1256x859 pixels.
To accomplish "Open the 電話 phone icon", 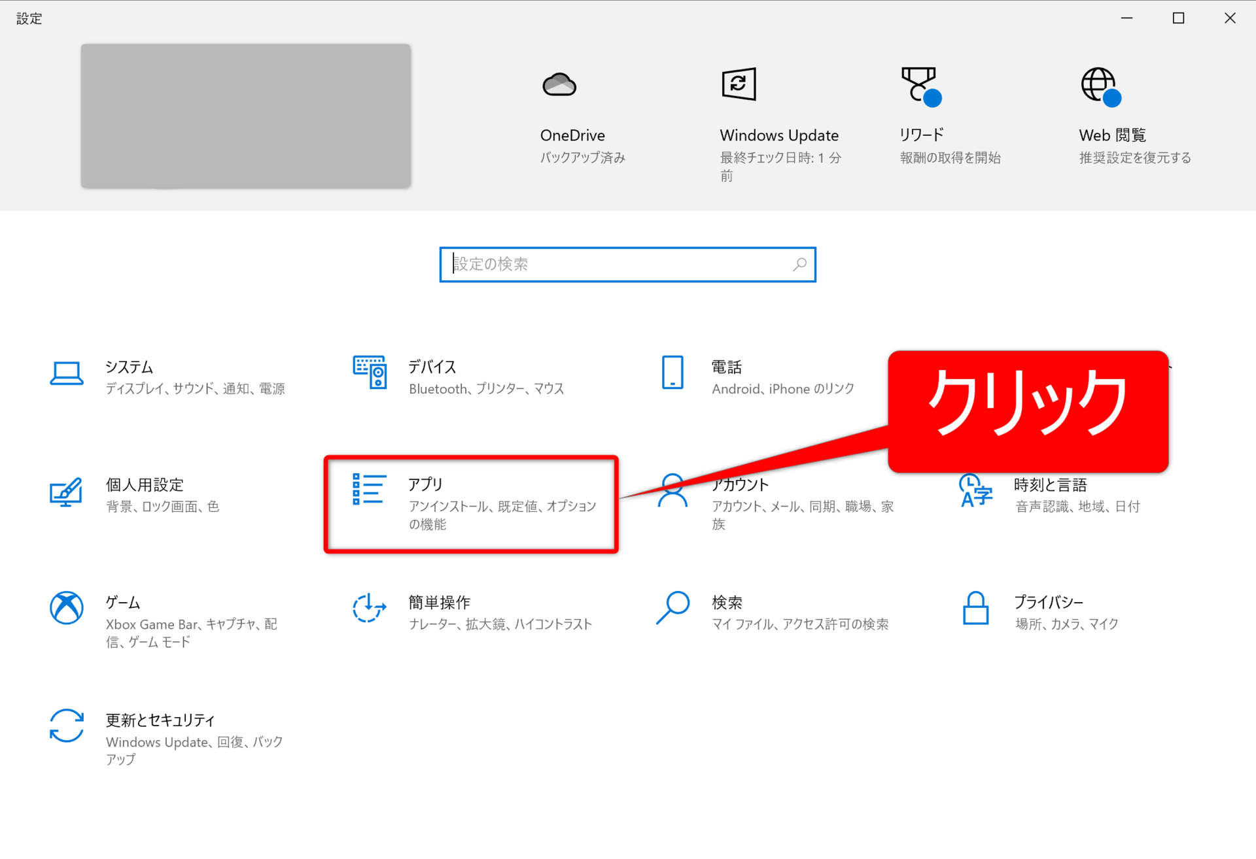I will pos(672,373).
